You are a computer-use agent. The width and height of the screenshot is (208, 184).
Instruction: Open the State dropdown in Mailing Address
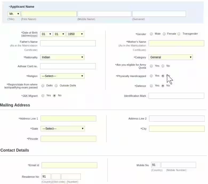[x=63, y=129]
